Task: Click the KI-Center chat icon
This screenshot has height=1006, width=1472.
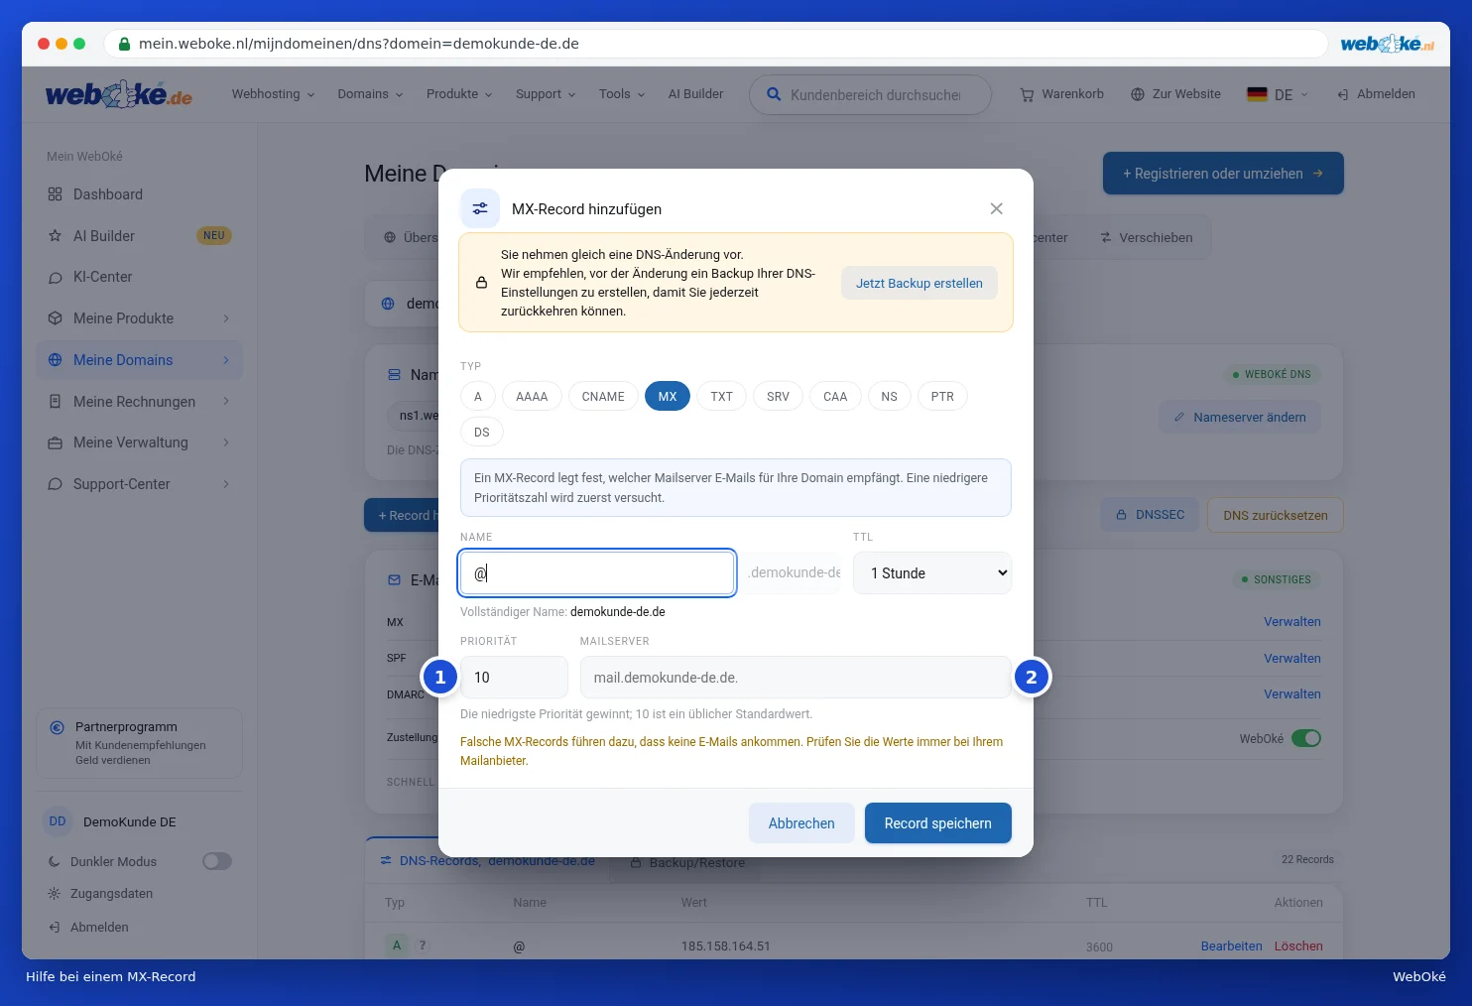Action: coord(55,277)
